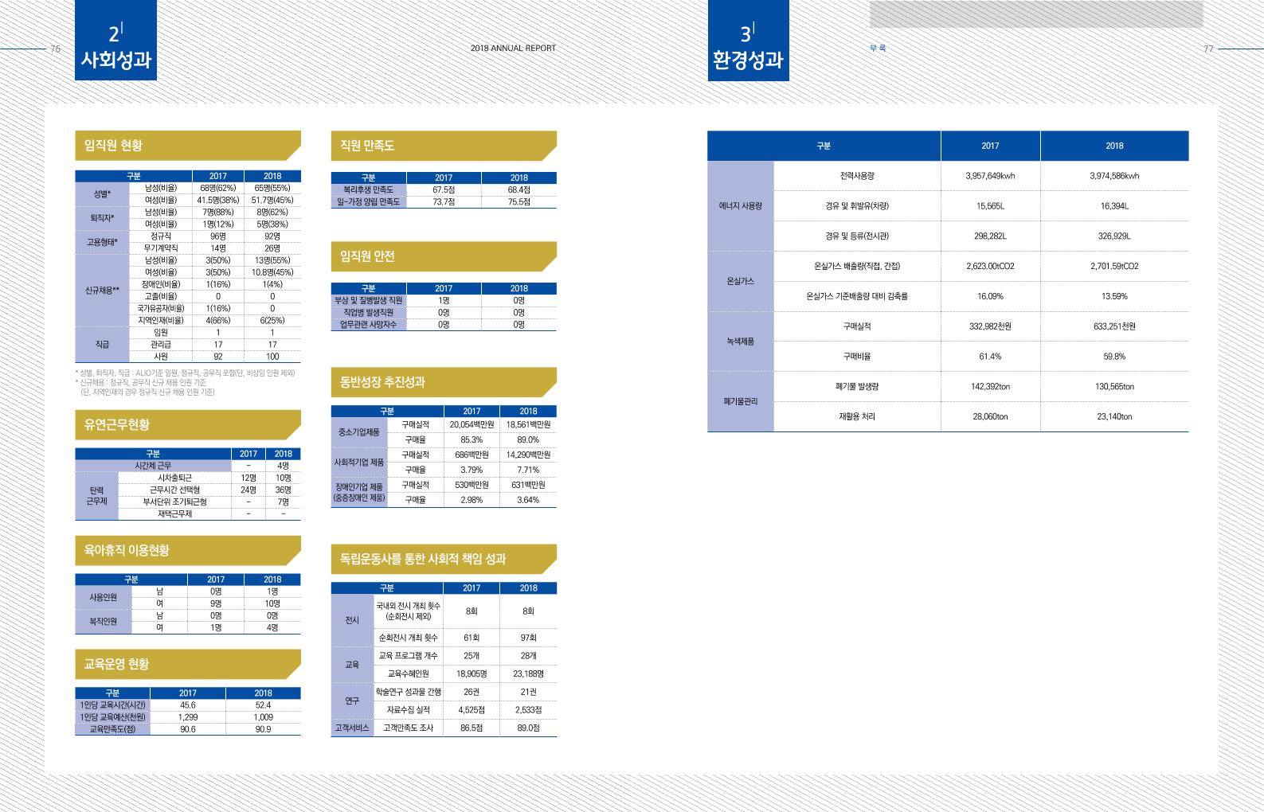Click the '20,054백만원' purchase cell
Viewport: 1264px width, 812px height.
tap(472, 424)
